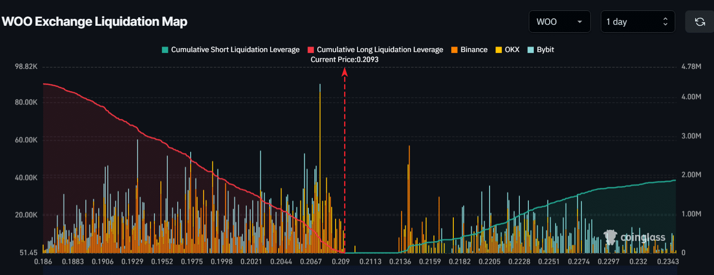This screenshot has width=714, height=275.
Task: Click the 80.00K left axis label
Action: (x=27, y=102)
